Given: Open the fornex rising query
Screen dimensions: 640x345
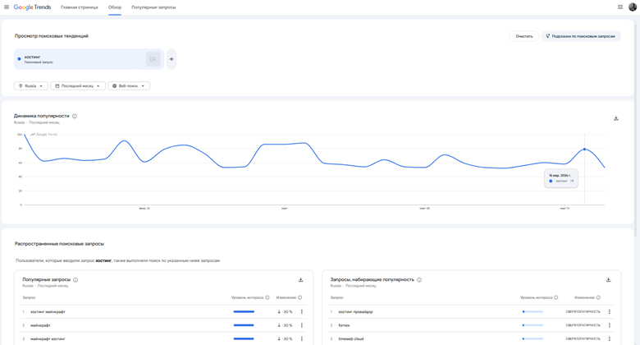Looking at the screenshot, I should 344,325.
